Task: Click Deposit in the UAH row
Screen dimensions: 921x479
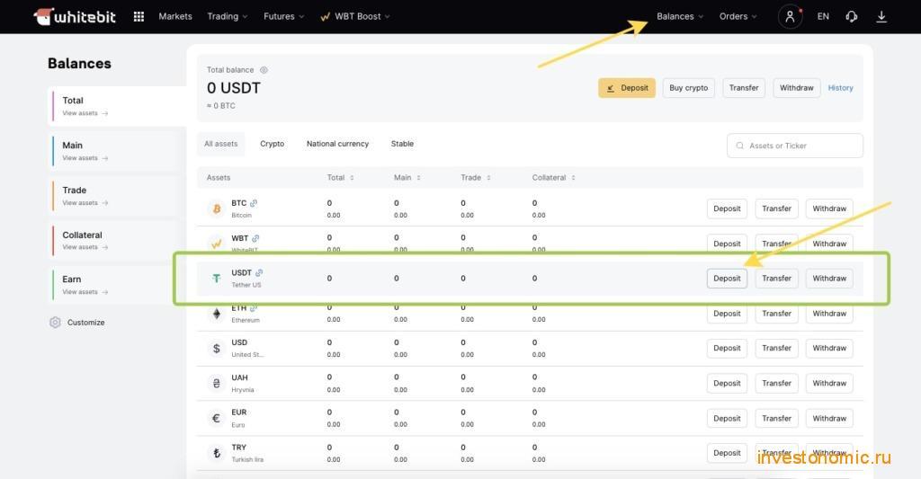Action: coord(727,384)
